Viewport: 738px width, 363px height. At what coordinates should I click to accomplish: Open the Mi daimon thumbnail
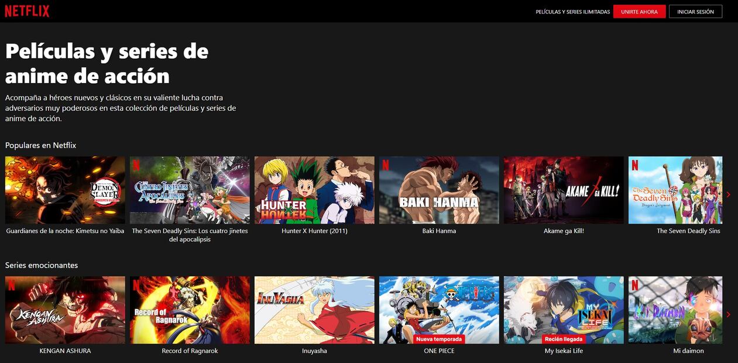pos(675,310)
